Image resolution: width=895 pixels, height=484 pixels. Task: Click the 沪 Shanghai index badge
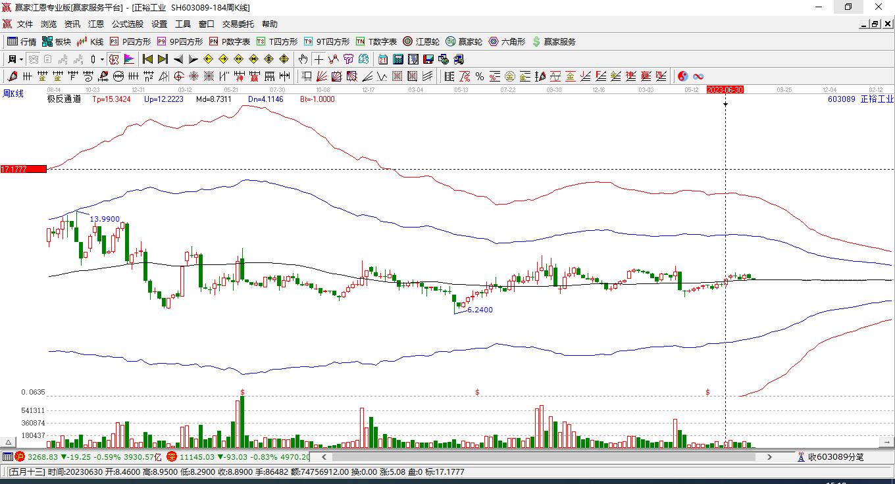pos(20,456)
